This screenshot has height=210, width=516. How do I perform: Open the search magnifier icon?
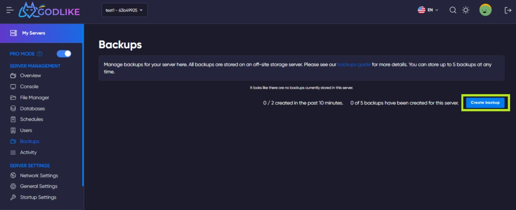453,10
